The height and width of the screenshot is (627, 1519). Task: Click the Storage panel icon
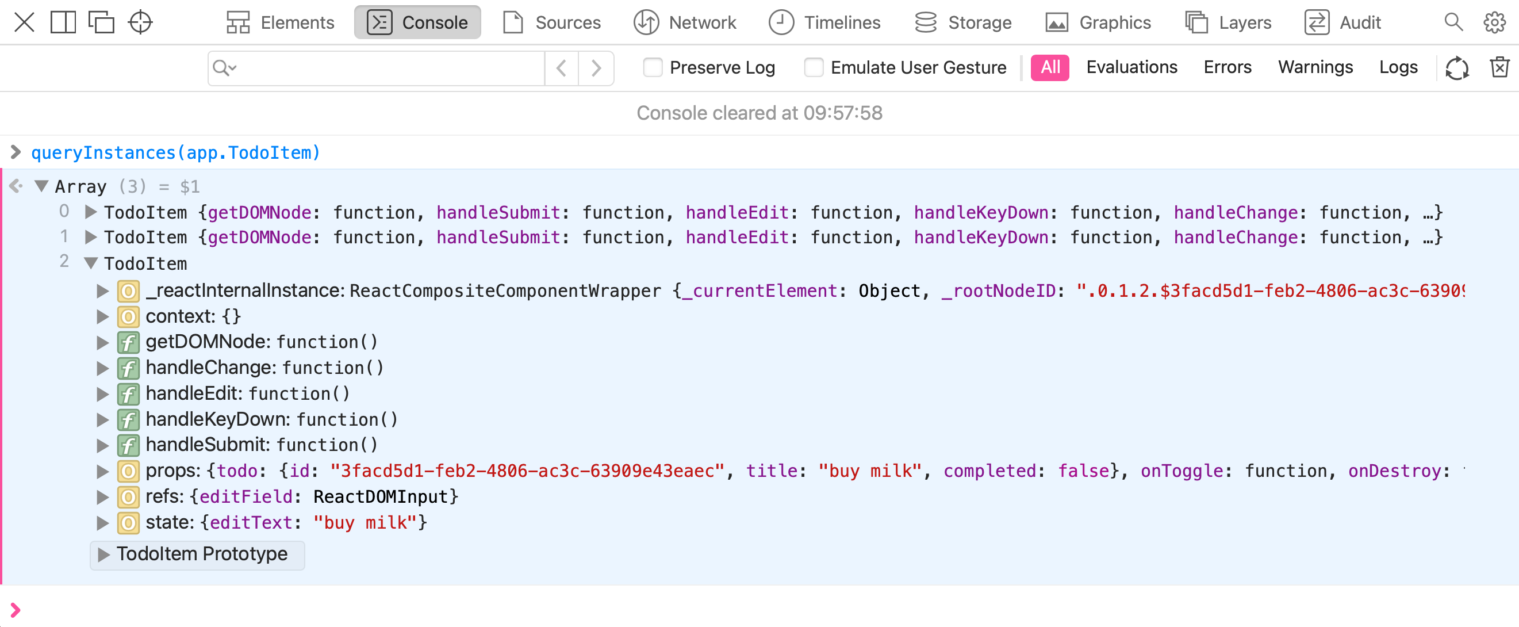pos(925,21)
